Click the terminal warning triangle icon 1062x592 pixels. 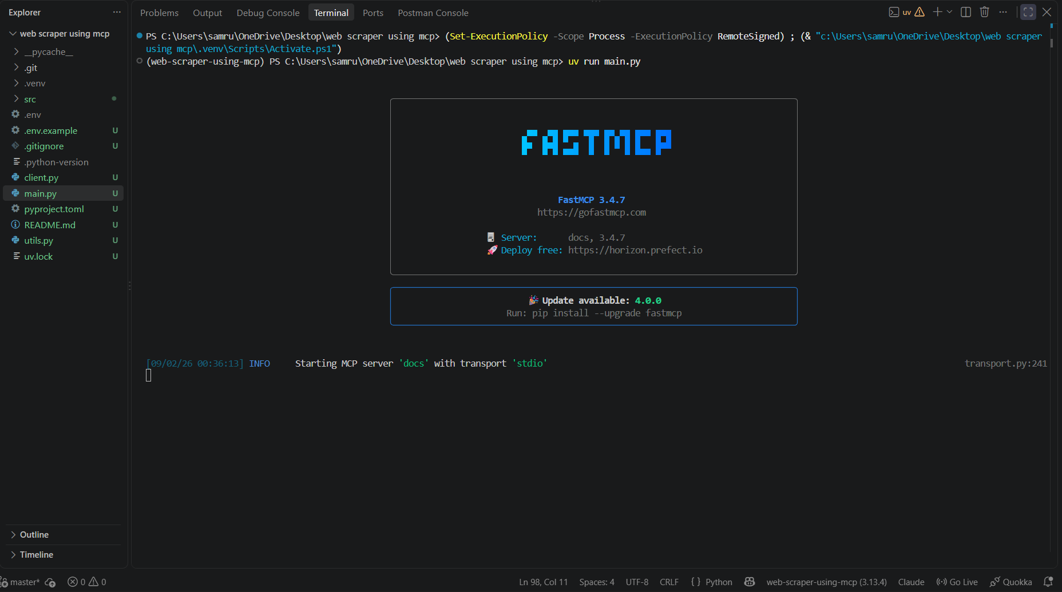(920, 12)
